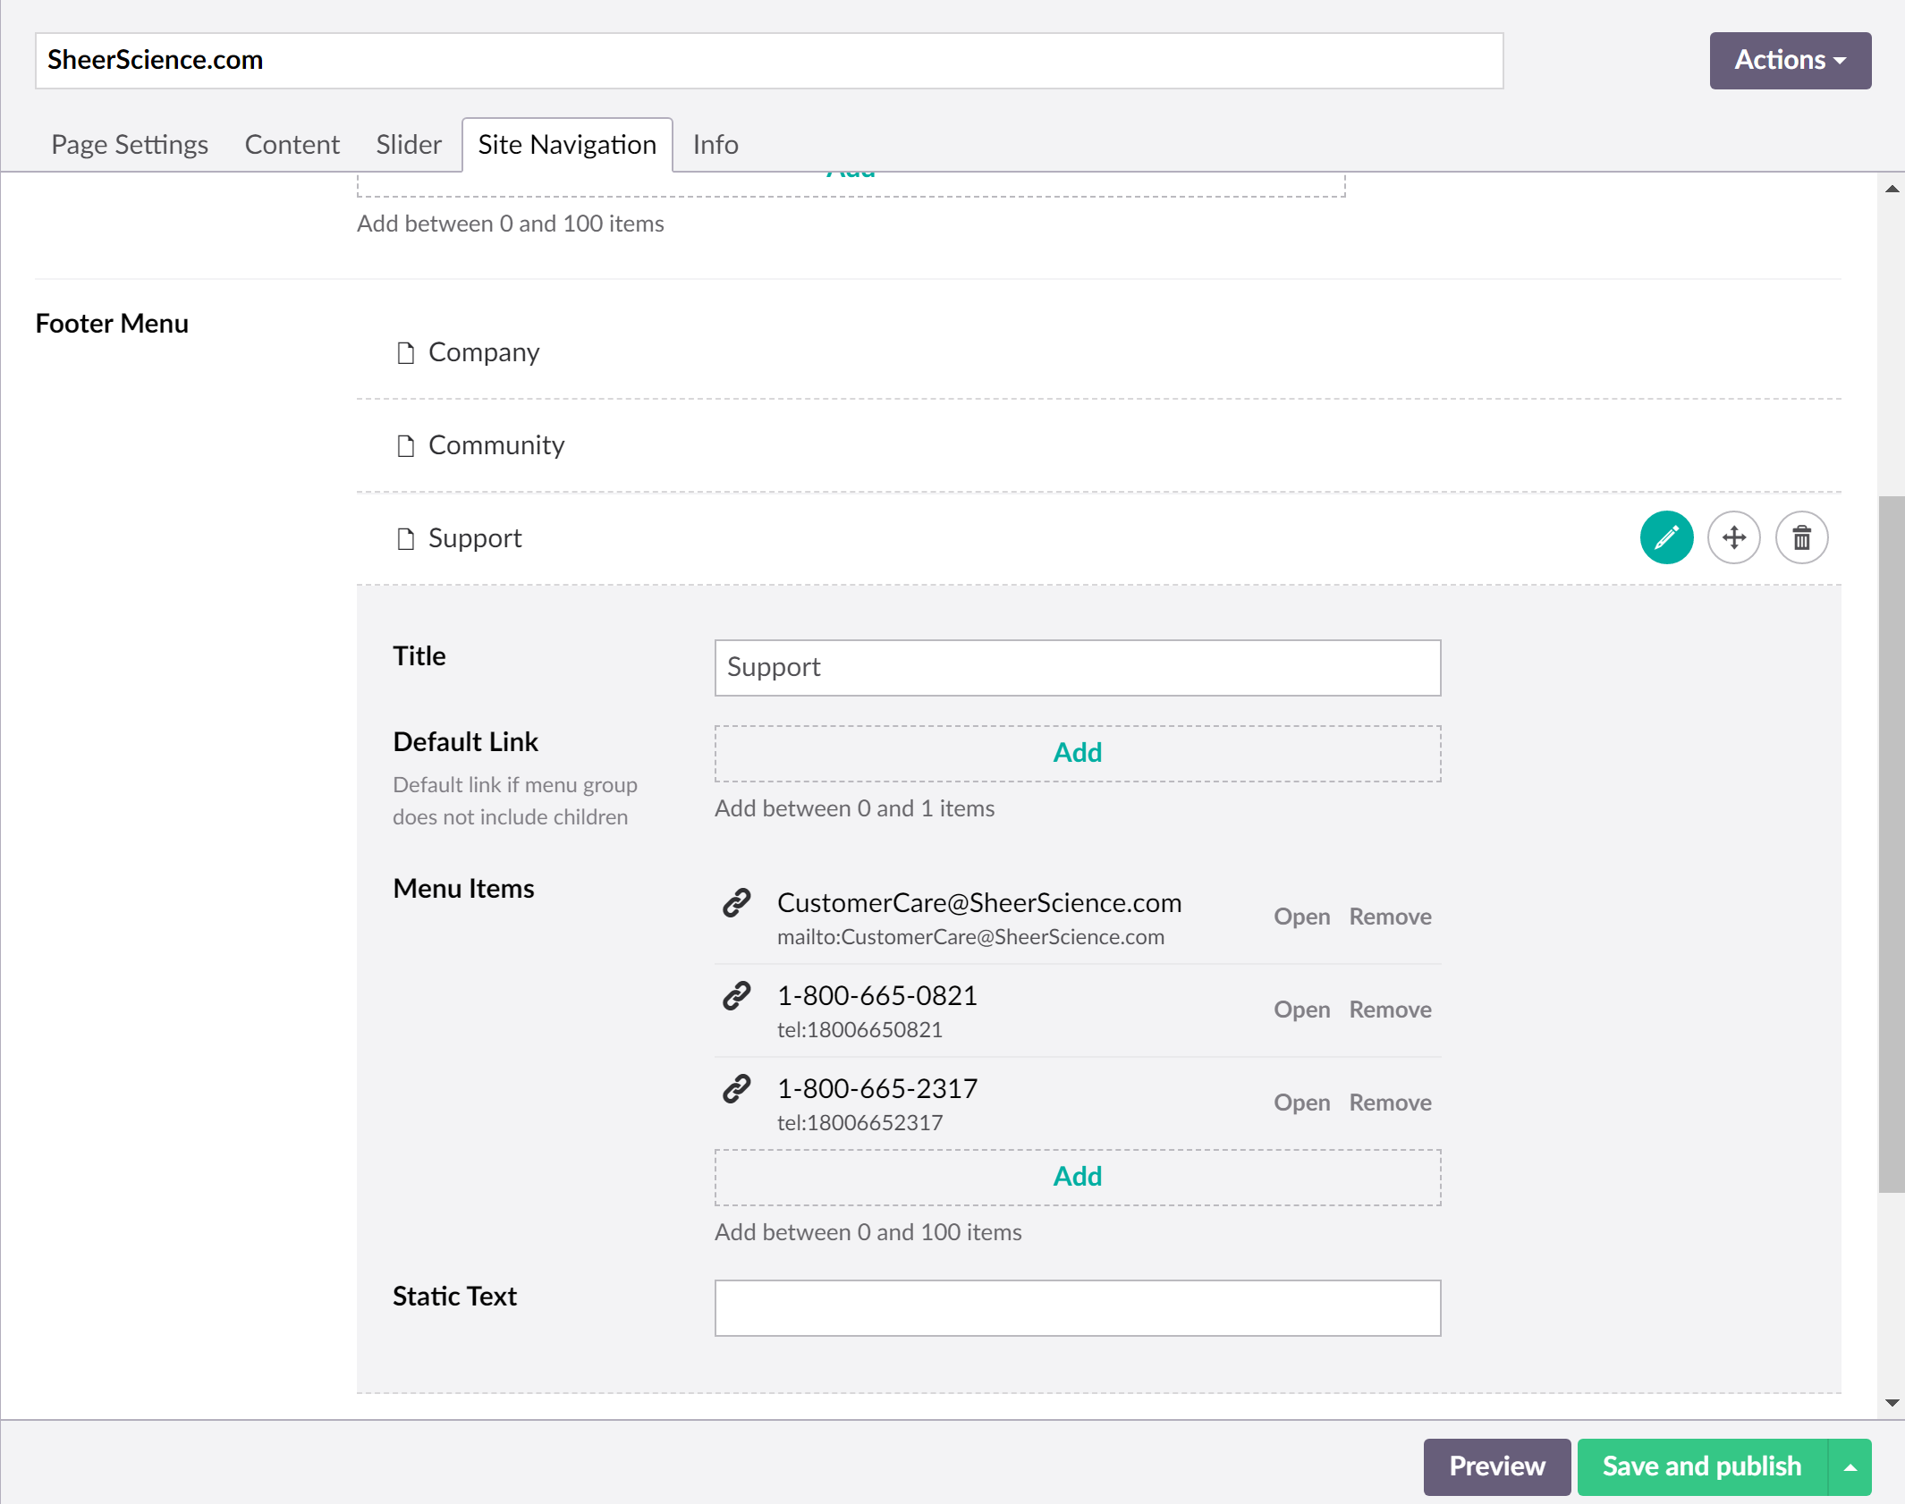1905x1504 pixels.
Task: Click link icon beside 1-800-665-2317
Action: pos(736,1089)
